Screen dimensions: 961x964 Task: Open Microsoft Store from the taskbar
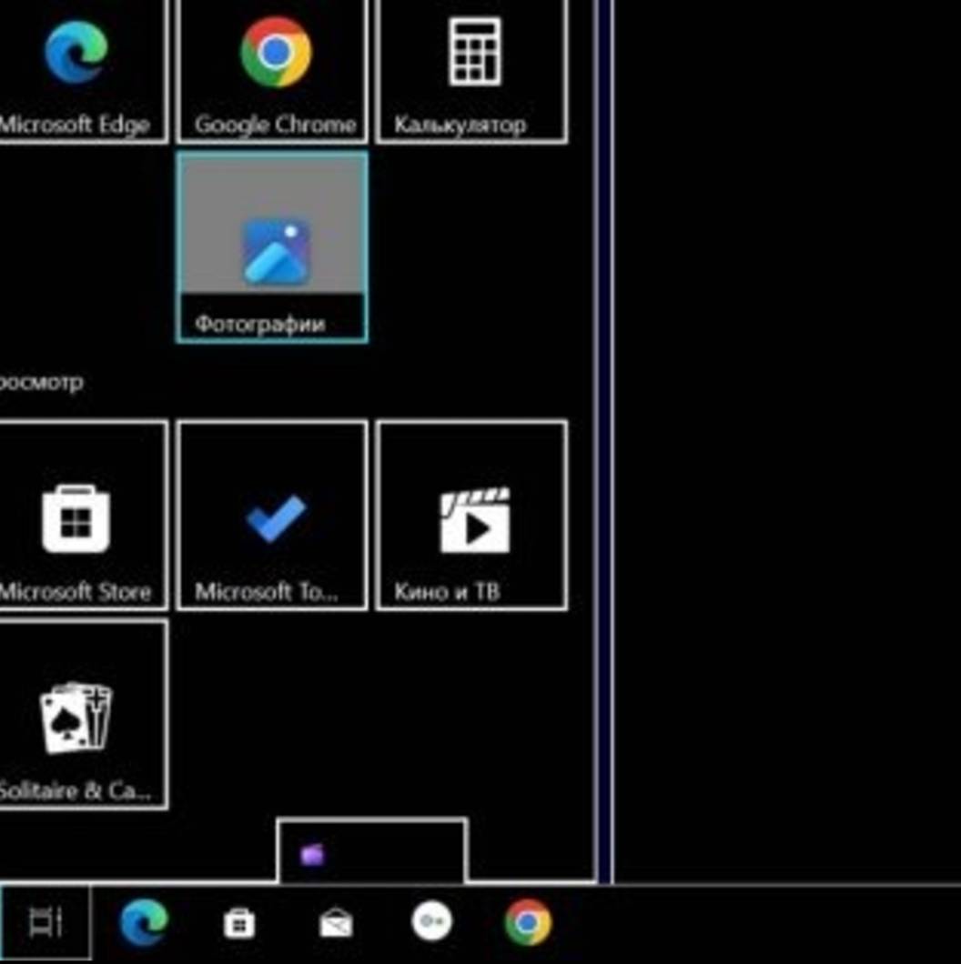(239, 923)
